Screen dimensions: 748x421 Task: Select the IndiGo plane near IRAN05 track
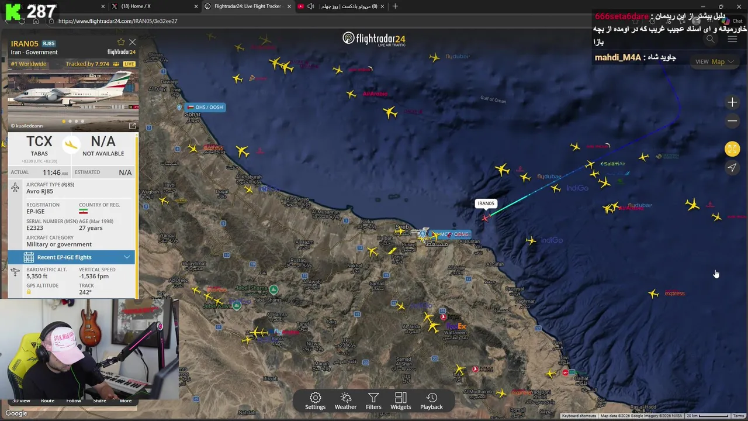(556, 188)
